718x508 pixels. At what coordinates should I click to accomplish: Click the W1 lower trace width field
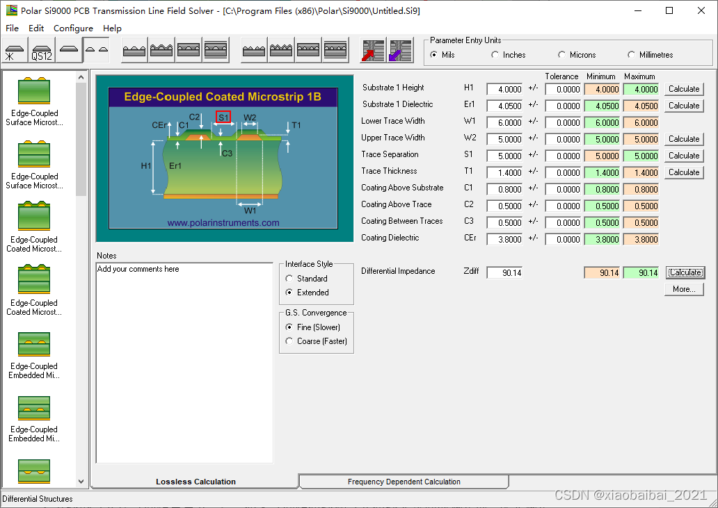[504, 122]
